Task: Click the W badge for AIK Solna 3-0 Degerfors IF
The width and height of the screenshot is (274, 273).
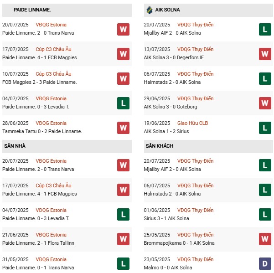Action: (x=265, y=54)
